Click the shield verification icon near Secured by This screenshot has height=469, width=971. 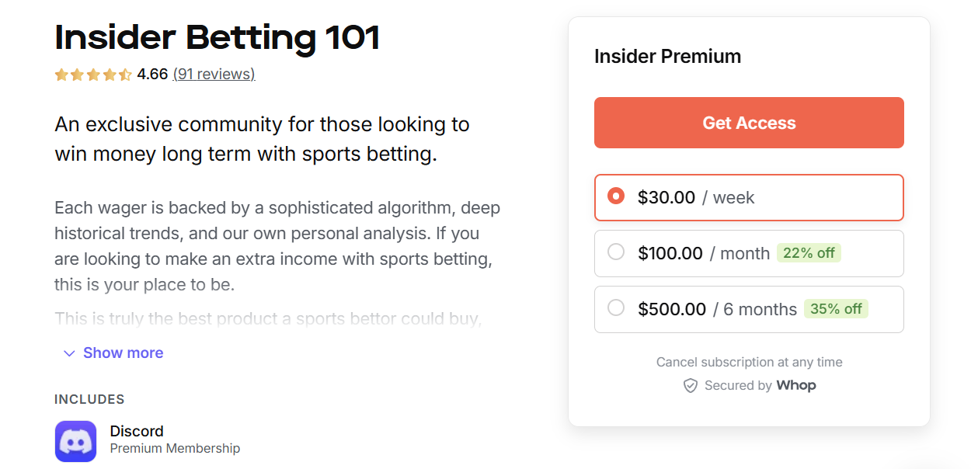(x=691, y=385)
